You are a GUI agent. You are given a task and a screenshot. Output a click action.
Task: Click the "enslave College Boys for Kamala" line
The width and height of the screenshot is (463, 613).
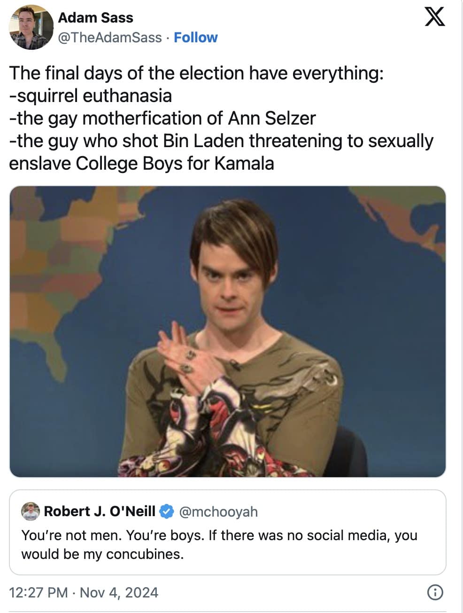pos(141,164)
